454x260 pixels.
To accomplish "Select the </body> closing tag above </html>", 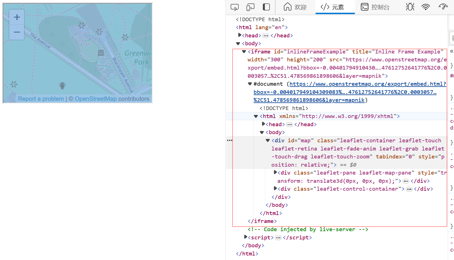I will tap(253, 246).
